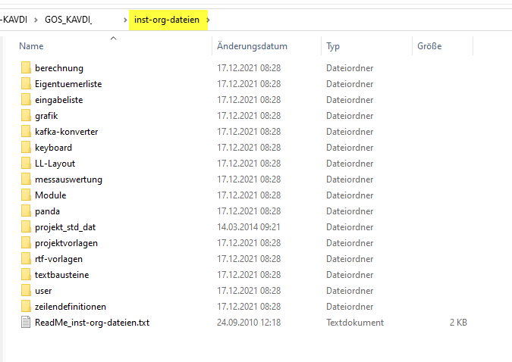Select the textbausteine folder icon
The image size is (512, 362).
click(26, 275)
